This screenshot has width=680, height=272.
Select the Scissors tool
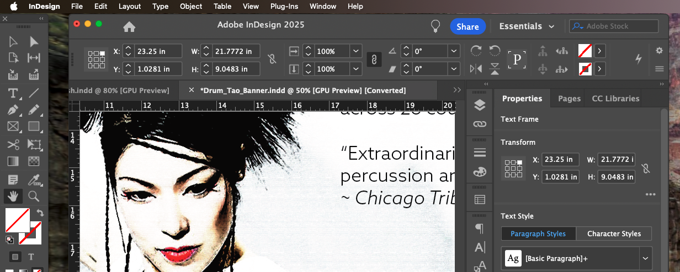[13, 144]
